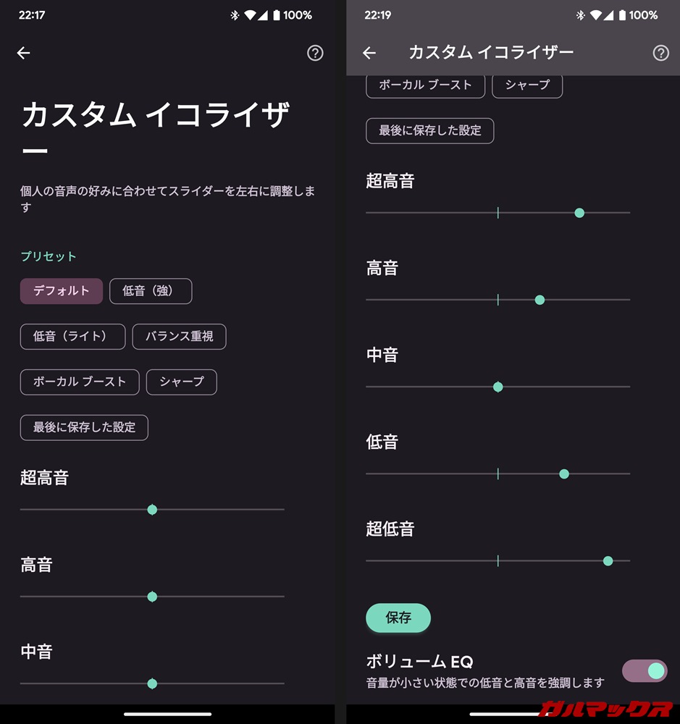Click the 超低音 slider handle

[608, 560]
